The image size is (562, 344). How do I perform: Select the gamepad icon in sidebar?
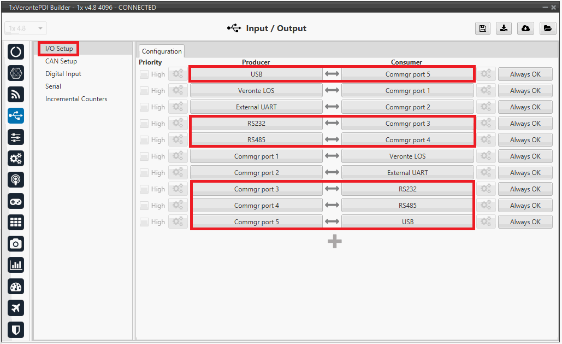click(x=16, y=201)
